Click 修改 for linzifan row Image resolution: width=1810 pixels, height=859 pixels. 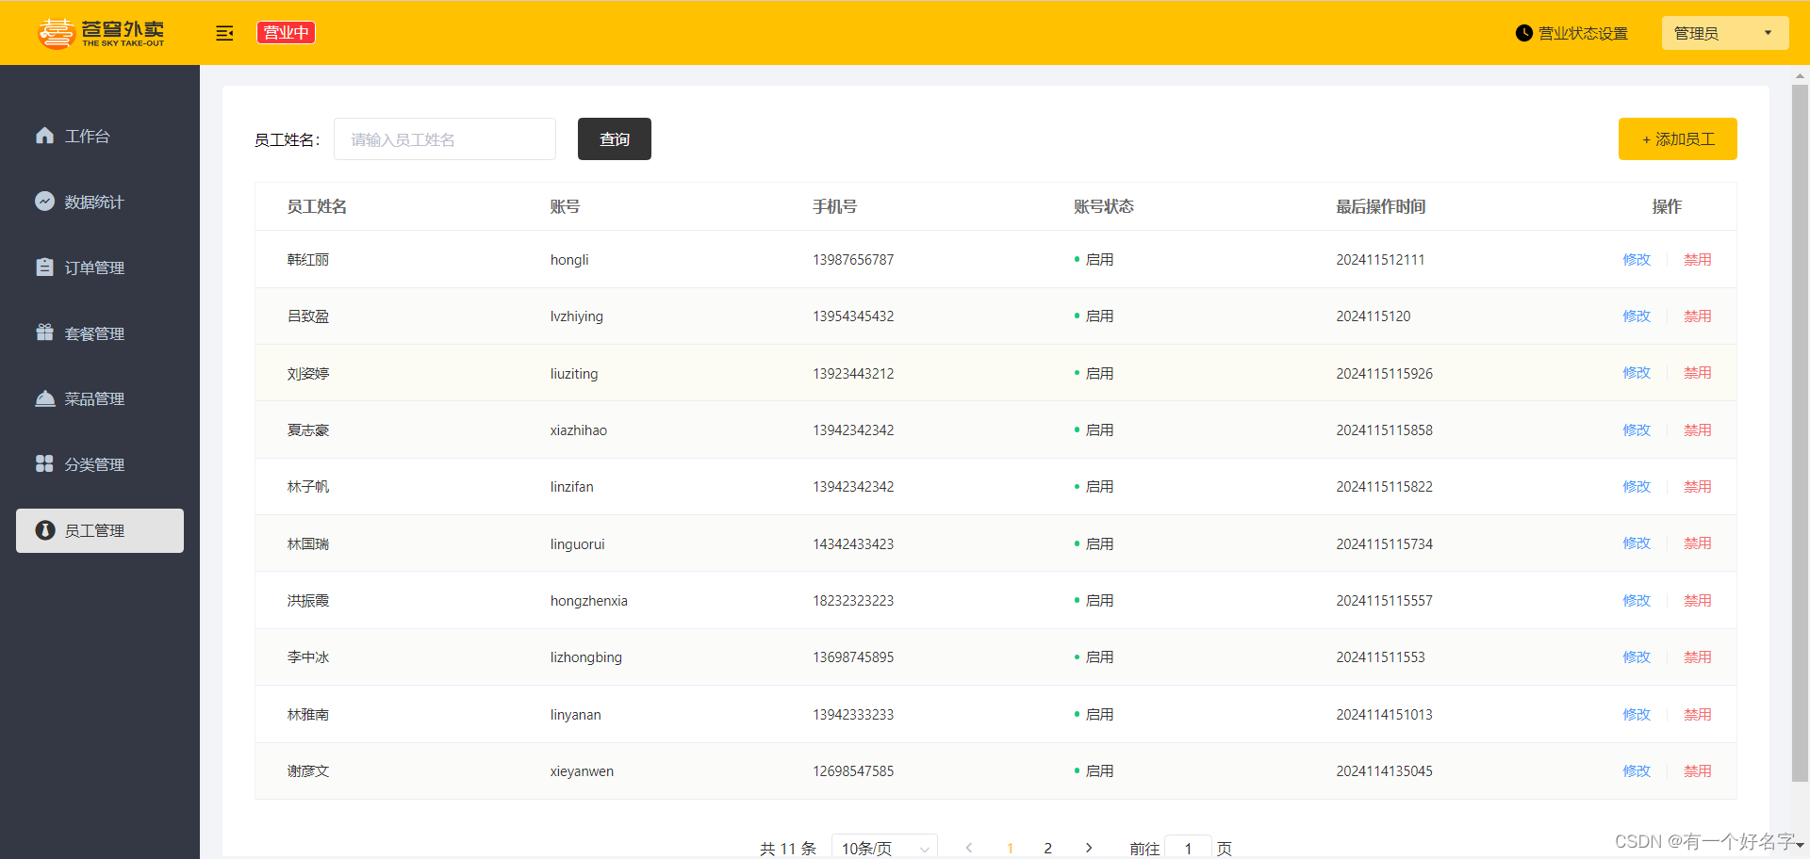[x=1637, y=486]
